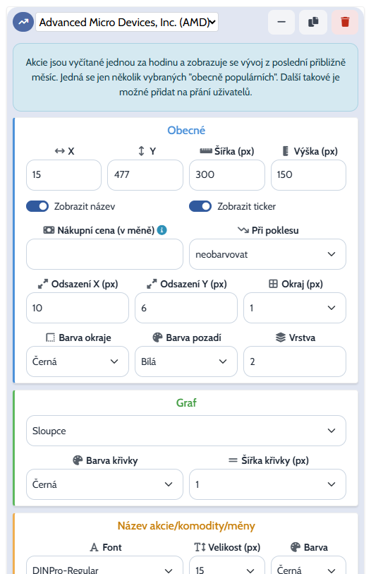Click the palette icon beside Barva křivky

point(78,460)
